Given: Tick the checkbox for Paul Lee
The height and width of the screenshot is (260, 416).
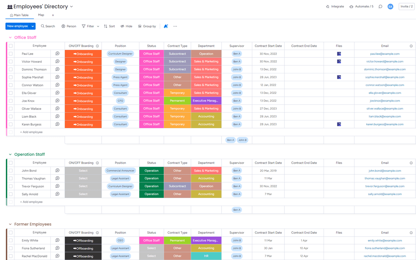Looking at the screenshot, I should (x=11, y=54).
